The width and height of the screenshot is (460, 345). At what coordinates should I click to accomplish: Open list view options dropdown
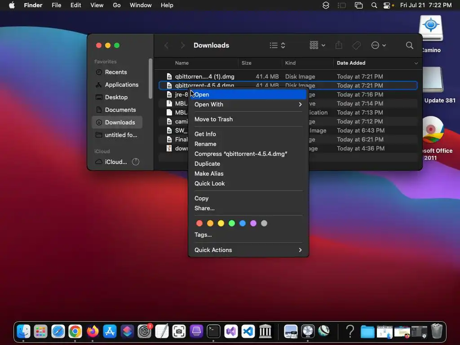tap(278, 45)
